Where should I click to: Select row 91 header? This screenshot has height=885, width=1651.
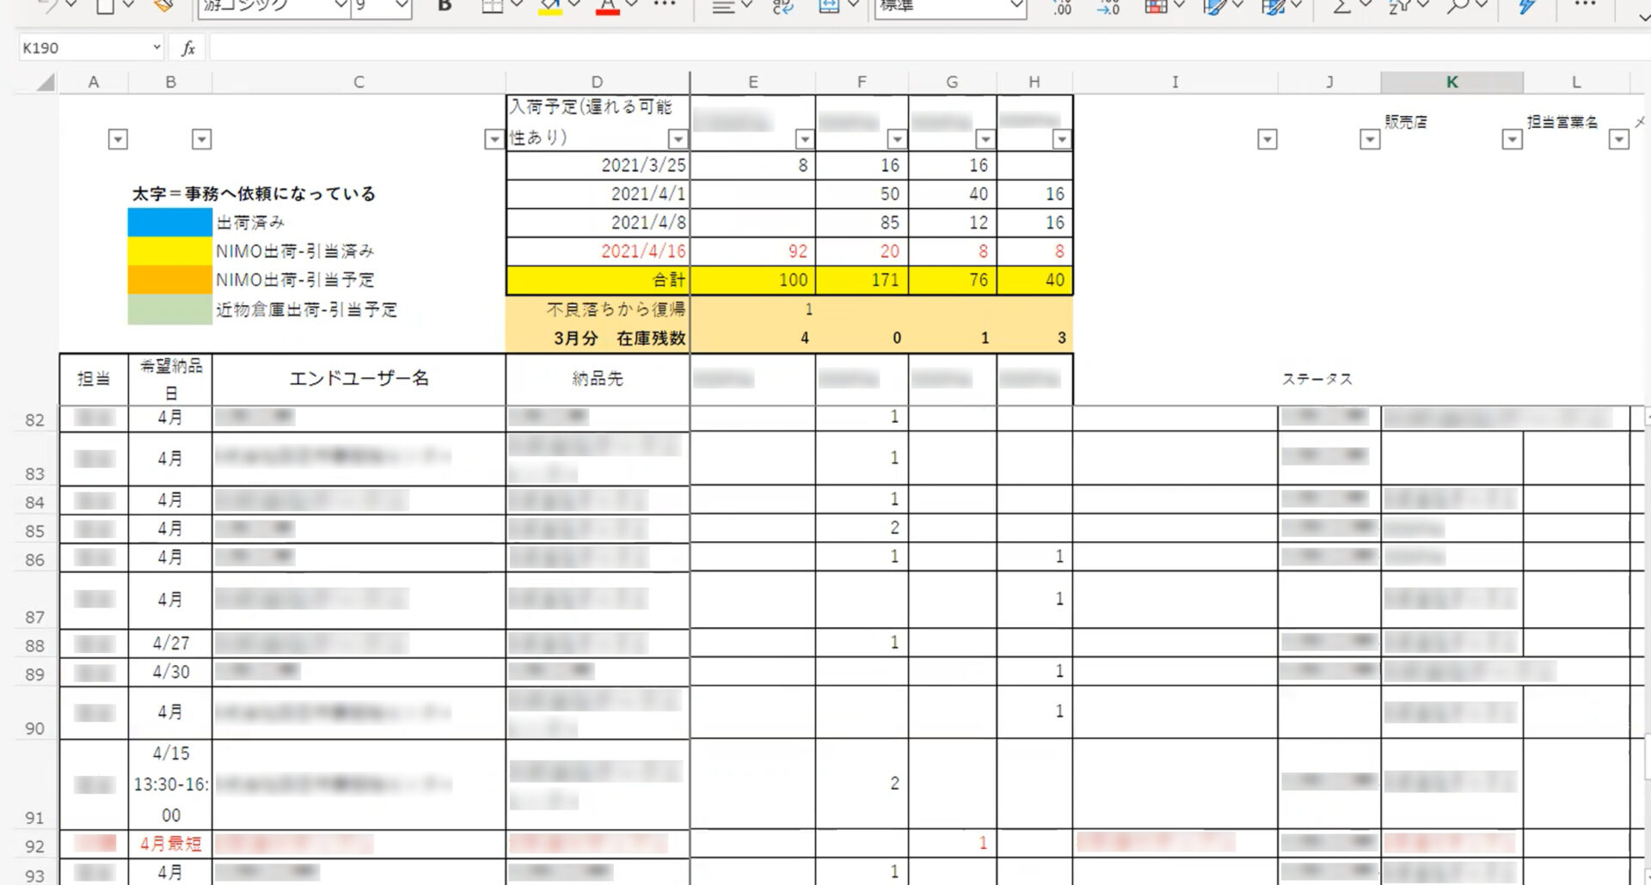coord(34,784)
